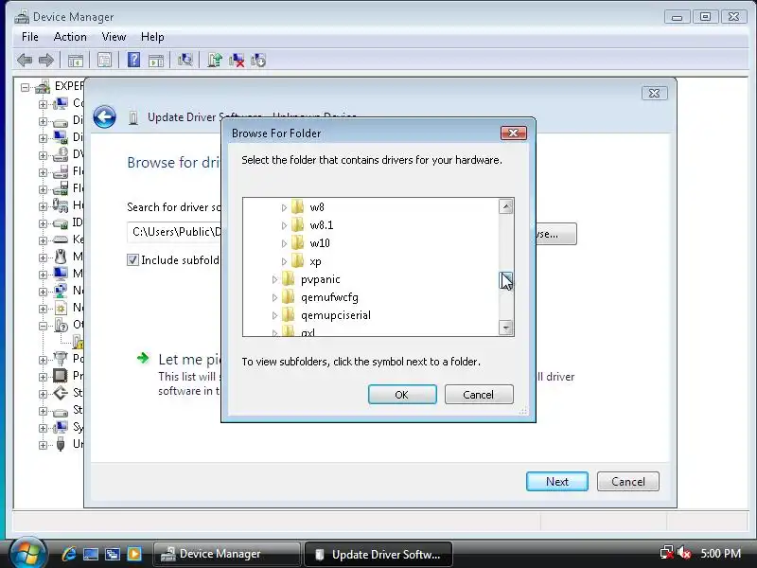Expand the qemufwcfg folder
Screen dimensions: 757x568
click(274, 297)
